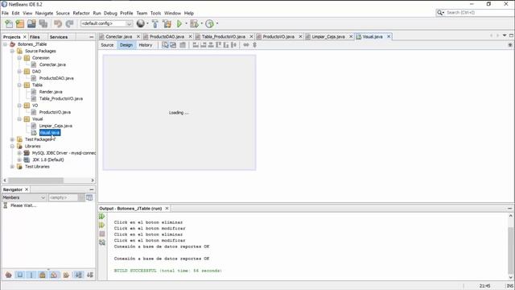Click the first alignment icon in design toolbar

(196, 45)
